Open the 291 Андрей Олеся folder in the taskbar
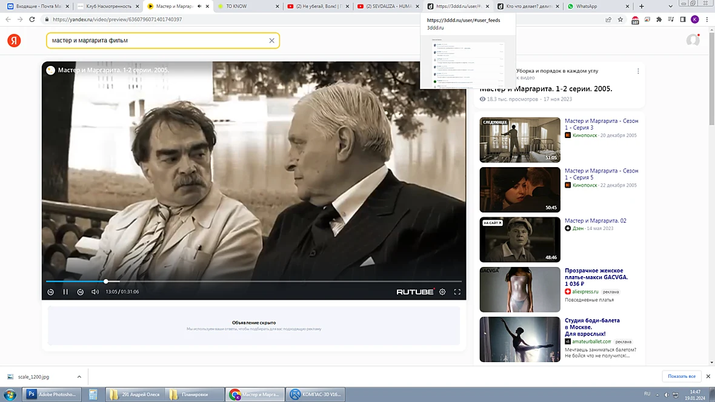The width and height of the screenshot is (715, 402). 135,394
